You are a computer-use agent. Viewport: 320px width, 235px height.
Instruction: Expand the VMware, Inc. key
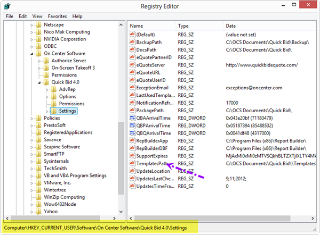(x=31, y=183)
